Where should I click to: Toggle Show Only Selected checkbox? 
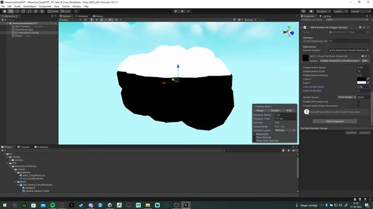point(254,140)
